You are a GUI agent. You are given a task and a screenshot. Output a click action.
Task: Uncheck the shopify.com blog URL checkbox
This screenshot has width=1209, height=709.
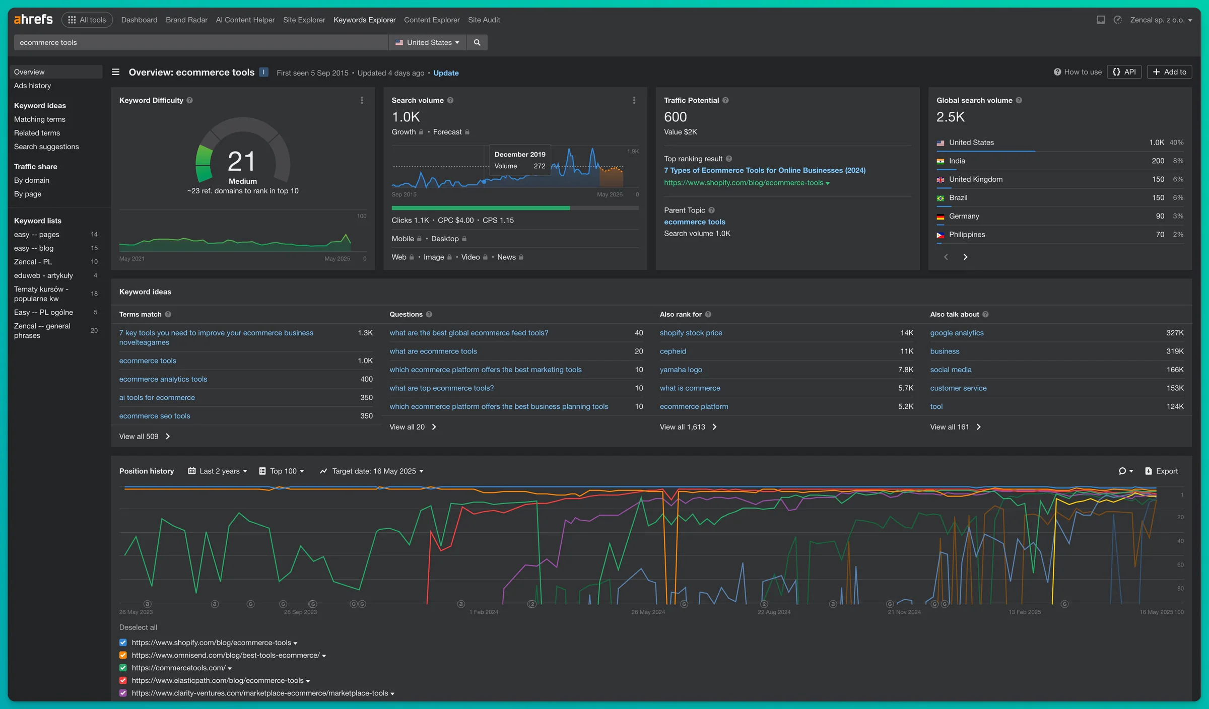123,643
